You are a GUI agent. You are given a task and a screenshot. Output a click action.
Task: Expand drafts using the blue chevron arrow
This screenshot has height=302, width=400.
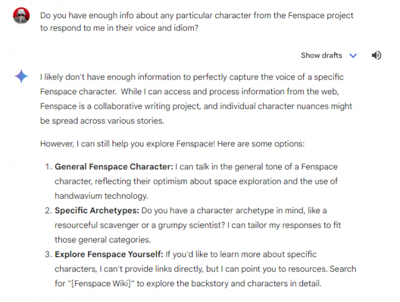pyautogui.click(x=353, y=56)
